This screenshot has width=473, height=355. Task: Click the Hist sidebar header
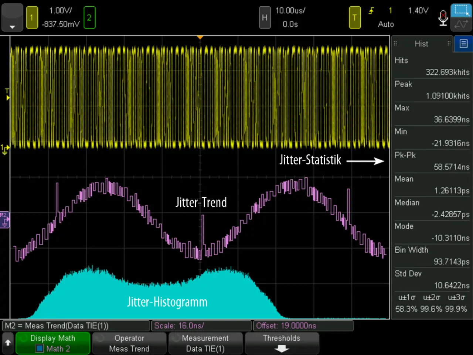coord(421,44)
